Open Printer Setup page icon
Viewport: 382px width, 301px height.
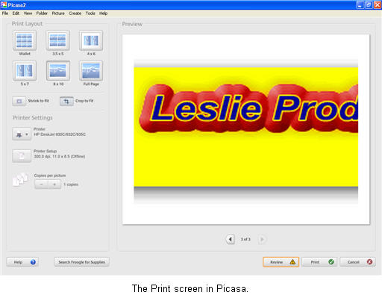(x=22, y=156)
